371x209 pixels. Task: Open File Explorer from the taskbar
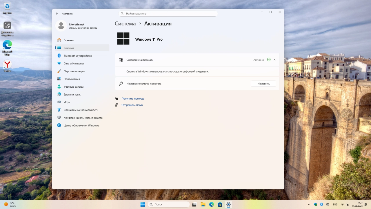point(203,204)
